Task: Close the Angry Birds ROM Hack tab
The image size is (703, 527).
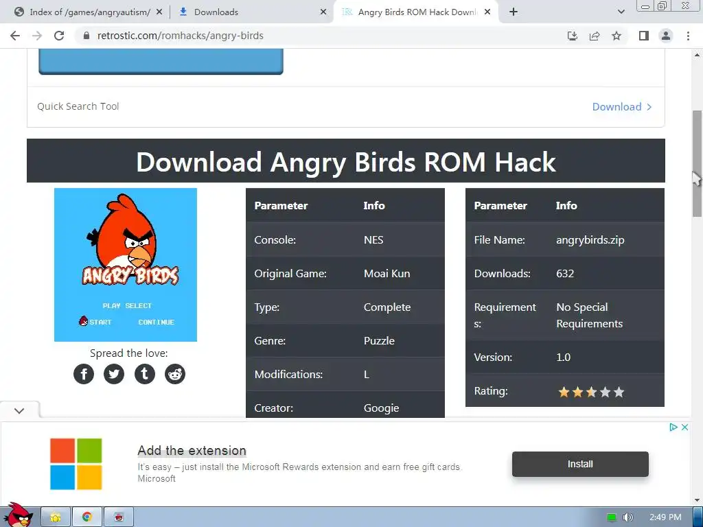Action: coord(487,12)
